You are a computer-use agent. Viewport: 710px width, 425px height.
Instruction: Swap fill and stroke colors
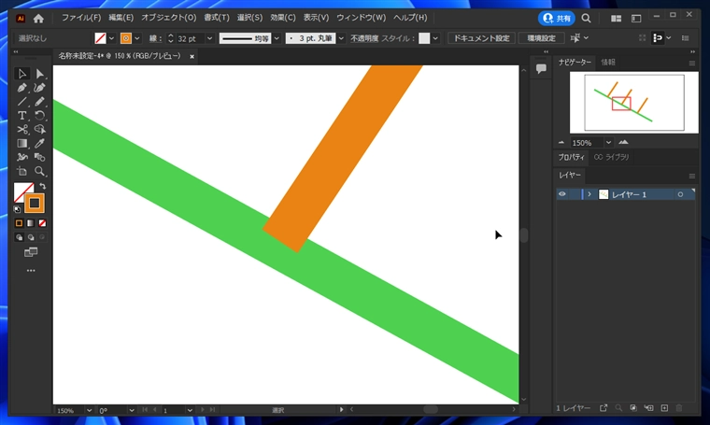click(43, 186)
